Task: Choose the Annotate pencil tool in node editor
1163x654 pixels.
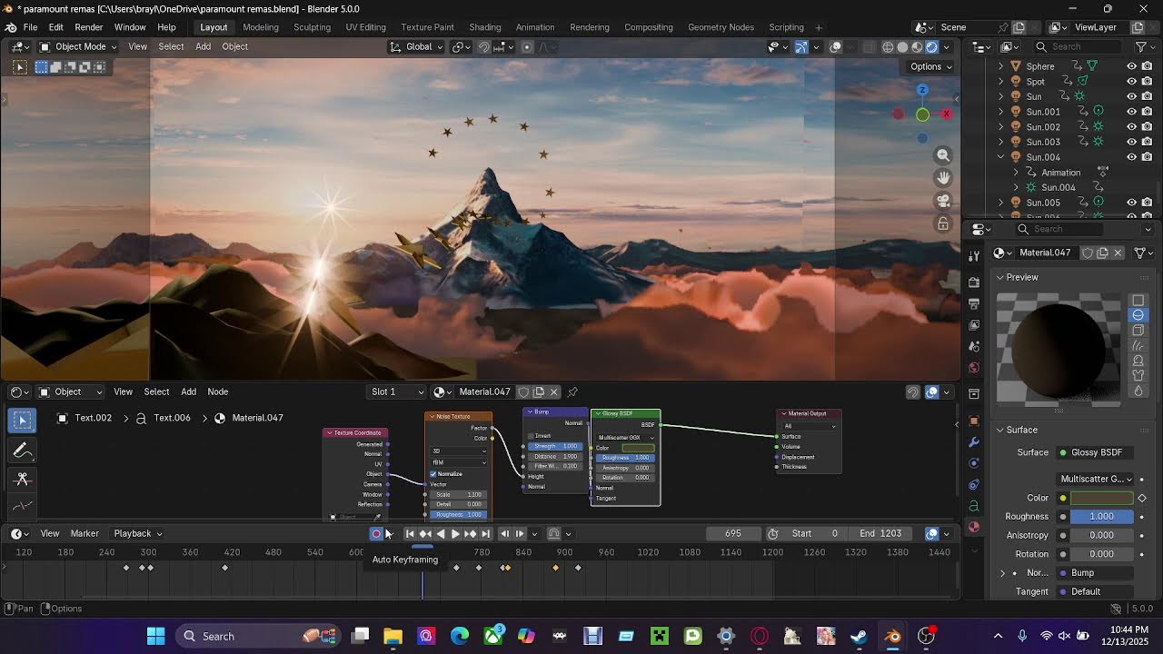Action: pos(23,451)
